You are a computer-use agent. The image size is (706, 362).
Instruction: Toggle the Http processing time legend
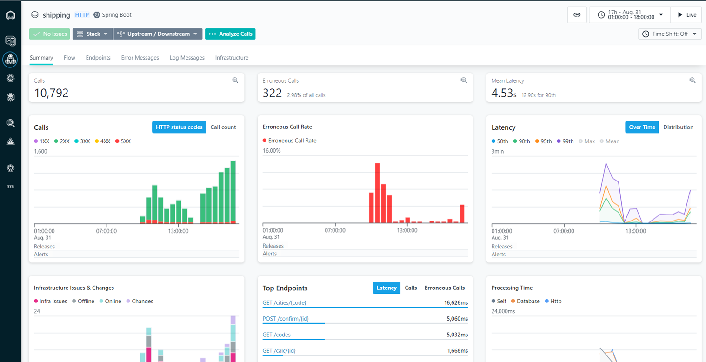point(553,301)
